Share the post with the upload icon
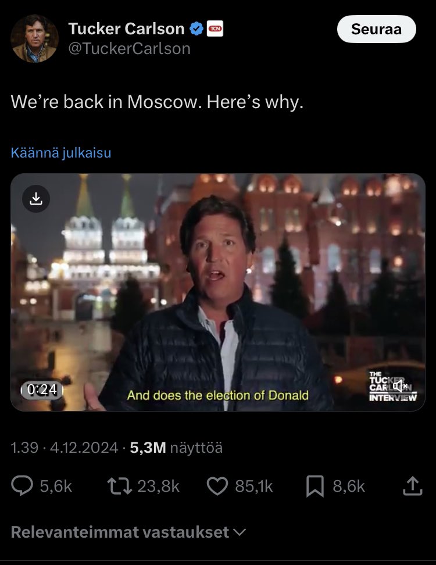 (x=413, y=486)
